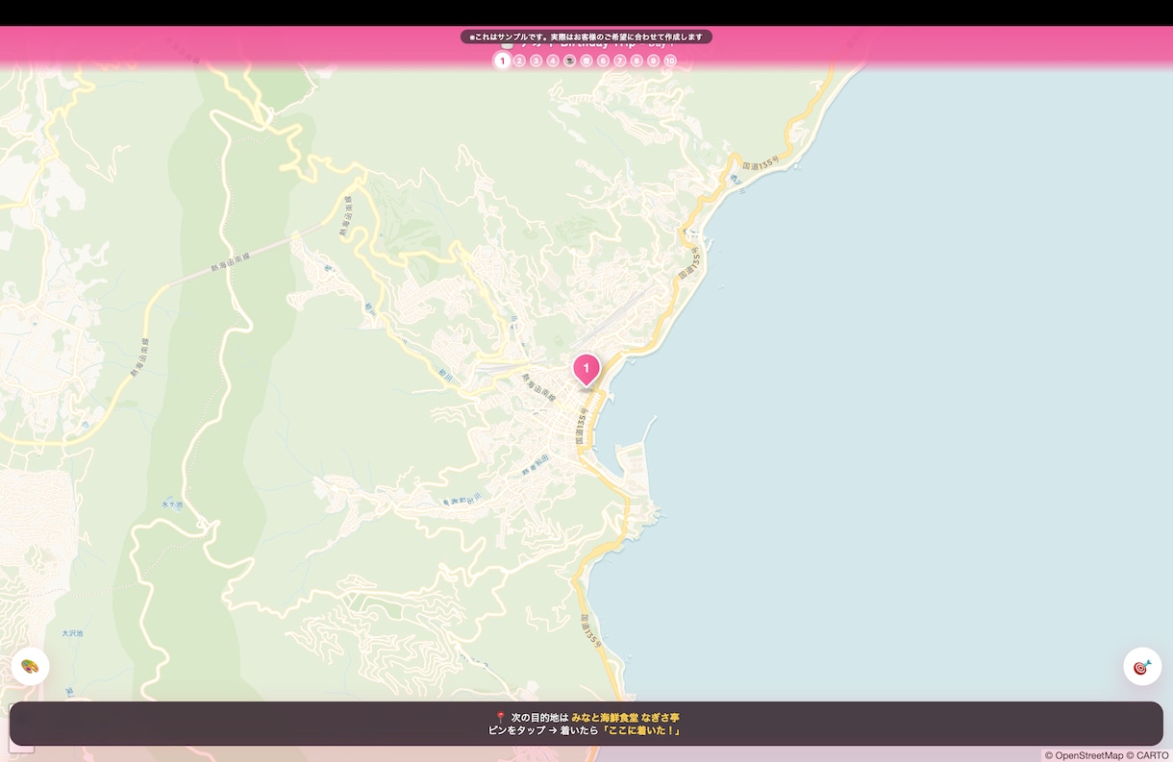Click the 「ここに着いた！」 instruction text
The width and height of the screenshot is (1173, 762).
(x=642, y=731)
